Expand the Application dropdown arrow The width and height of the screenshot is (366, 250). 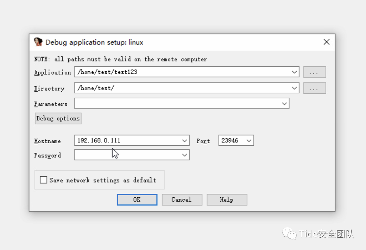(294, 72)
